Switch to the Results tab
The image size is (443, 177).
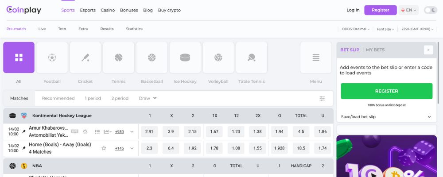pos(107,29)
